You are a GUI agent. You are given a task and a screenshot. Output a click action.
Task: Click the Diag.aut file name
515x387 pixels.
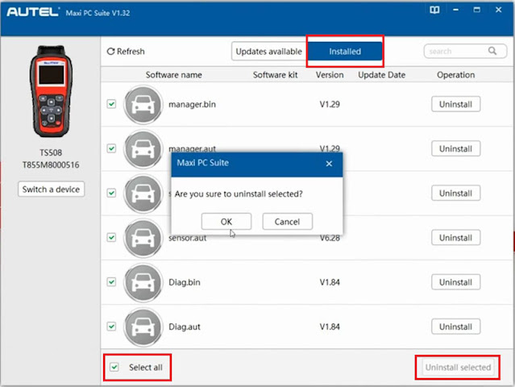pyautogui.click(x=185, y=327)
